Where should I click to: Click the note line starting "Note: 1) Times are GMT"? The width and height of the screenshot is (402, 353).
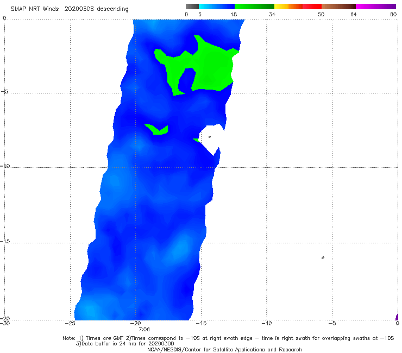click(228, 338)
